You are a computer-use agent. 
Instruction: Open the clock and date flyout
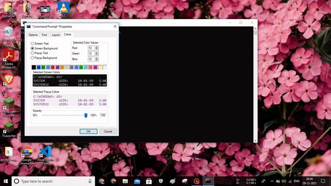[309, 181]
